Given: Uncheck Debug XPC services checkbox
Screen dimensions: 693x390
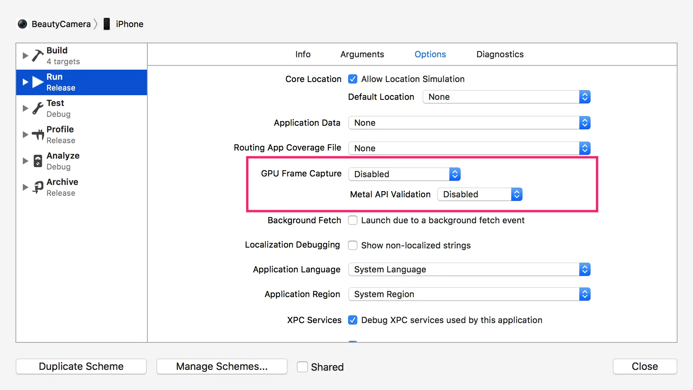Looking at the screenshot, I should 353,320.
